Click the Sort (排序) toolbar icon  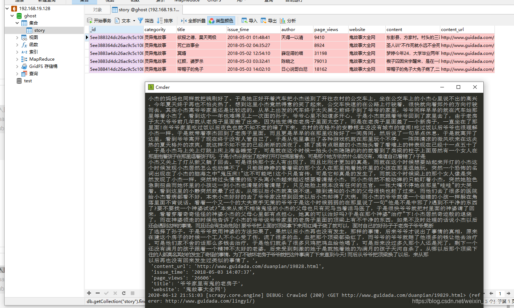(x=160, y=21)
